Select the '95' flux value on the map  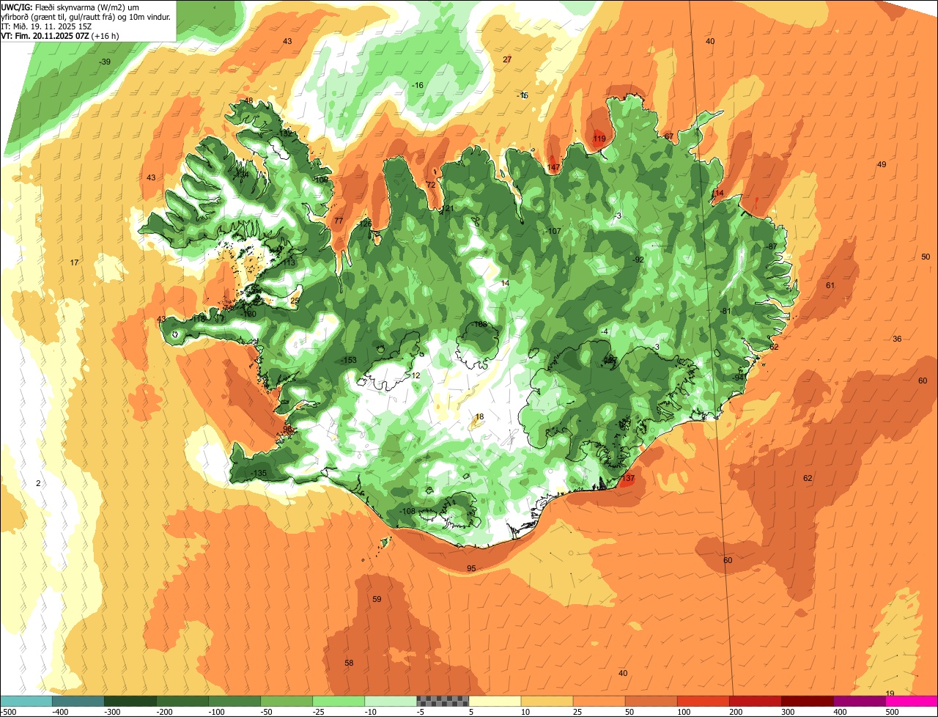point(471,568)
